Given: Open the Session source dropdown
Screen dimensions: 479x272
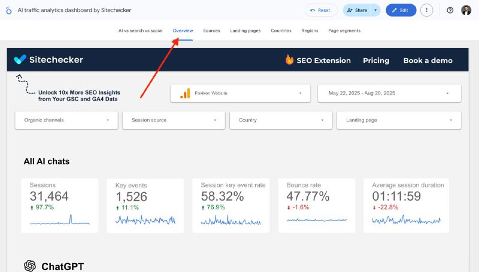Looking at the screenshot, I should pos(174,120).
